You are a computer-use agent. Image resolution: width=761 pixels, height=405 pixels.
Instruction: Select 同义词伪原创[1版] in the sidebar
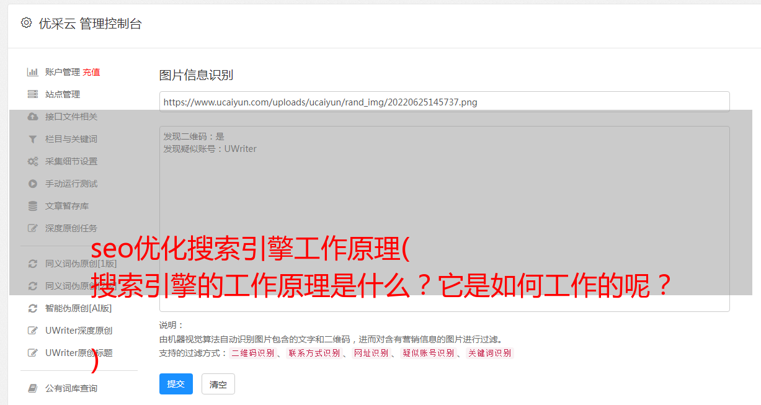click(x=81, y=264)
